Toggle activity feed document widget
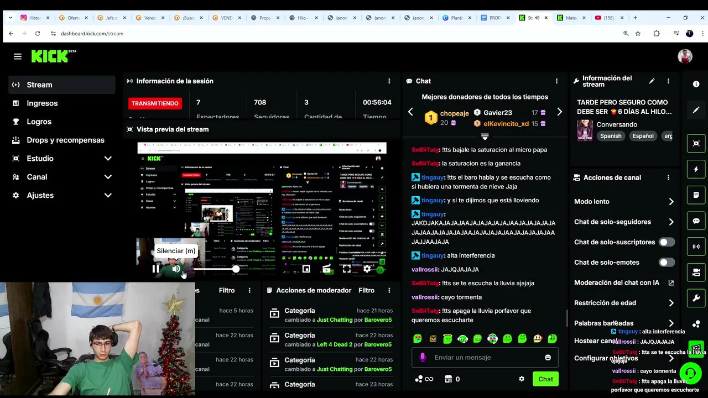 (x=696, y=195)
